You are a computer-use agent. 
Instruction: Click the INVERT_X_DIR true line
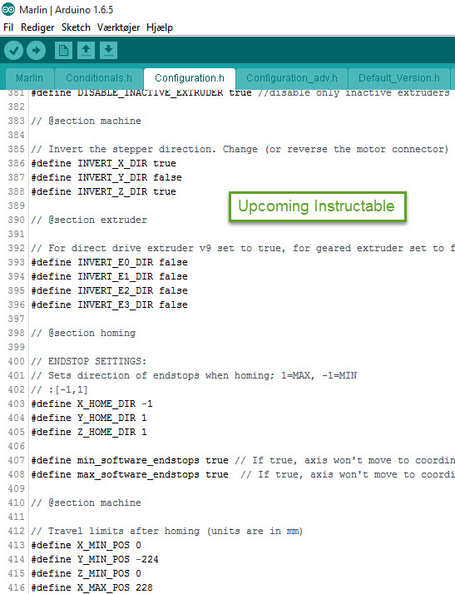[x=103, y=163]
